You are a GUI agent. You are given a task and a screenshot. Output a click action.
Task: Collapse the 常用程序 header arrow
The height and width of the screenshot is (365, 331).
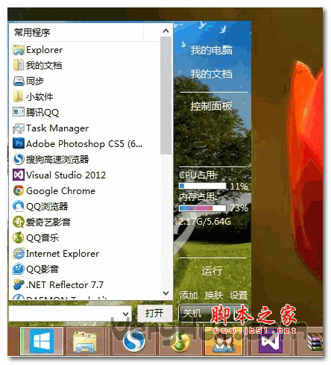(x=165, y=31)
